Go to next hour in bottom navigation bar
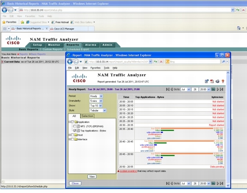Image resolution: width=247 pixels, height=193 pixels. click(218, 184)
